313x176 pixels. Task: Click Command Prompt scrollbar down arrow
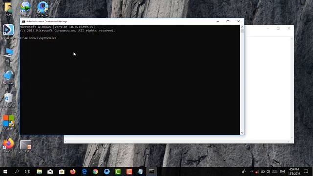click(x=242, y=133)
